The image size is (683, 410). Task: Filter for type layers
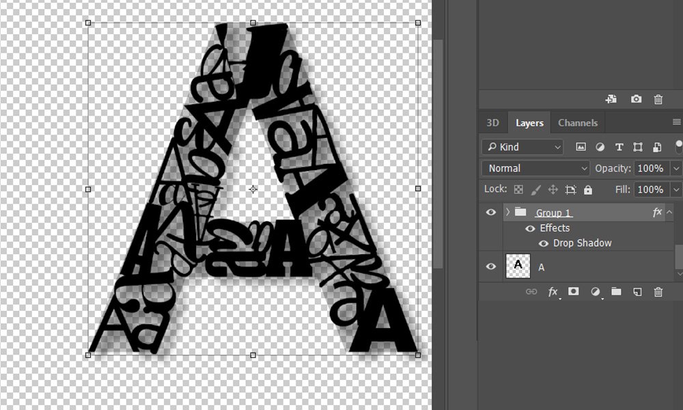619,147
